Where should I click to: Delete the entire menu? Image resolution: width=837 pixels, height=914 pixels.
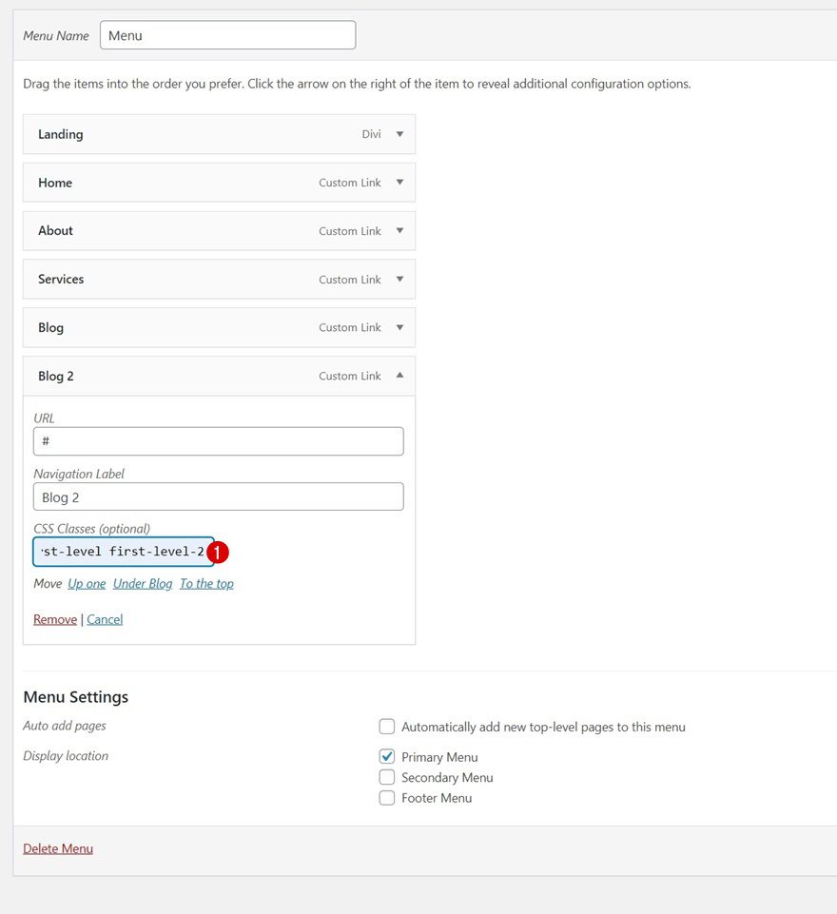(58, 847)
